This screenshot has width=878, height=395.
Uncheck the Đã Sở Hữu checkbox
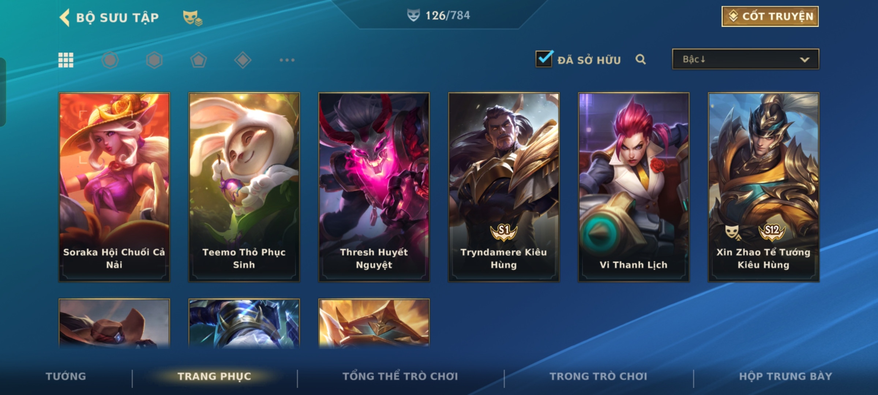tap(544, 59)
